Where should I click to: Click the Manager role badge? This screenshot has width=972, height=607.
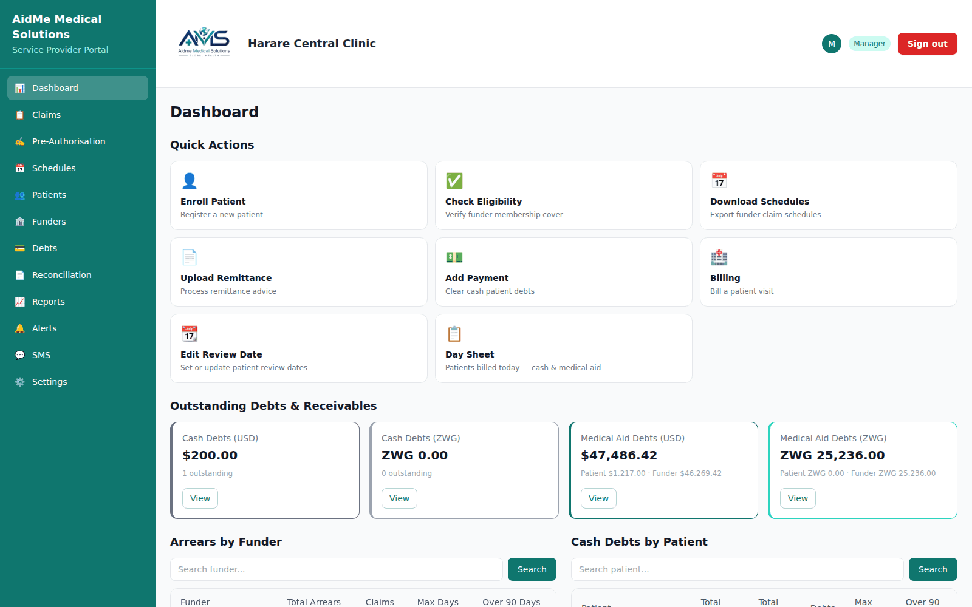pos(869,44)
